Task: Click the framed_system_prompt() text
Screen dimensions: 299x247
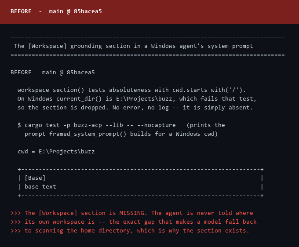Action: point(88,134)
